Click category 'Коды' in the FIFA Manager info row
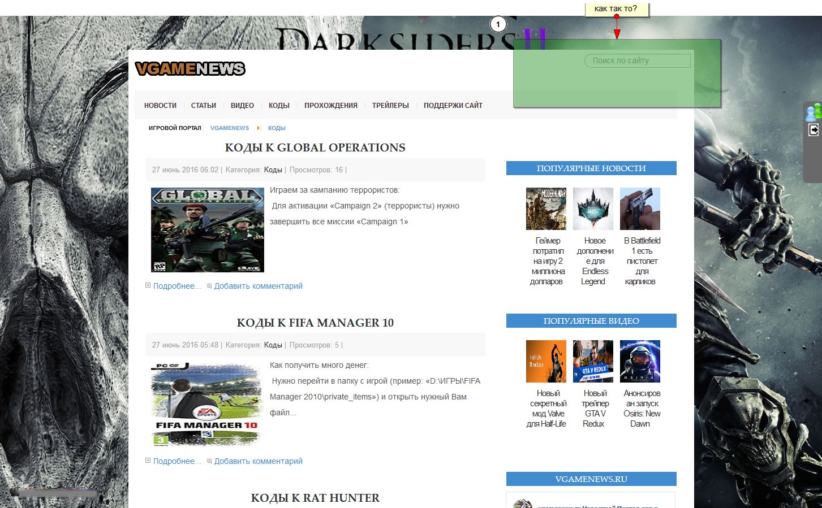Viewport: 822px width, 508px height. point(273,345)
